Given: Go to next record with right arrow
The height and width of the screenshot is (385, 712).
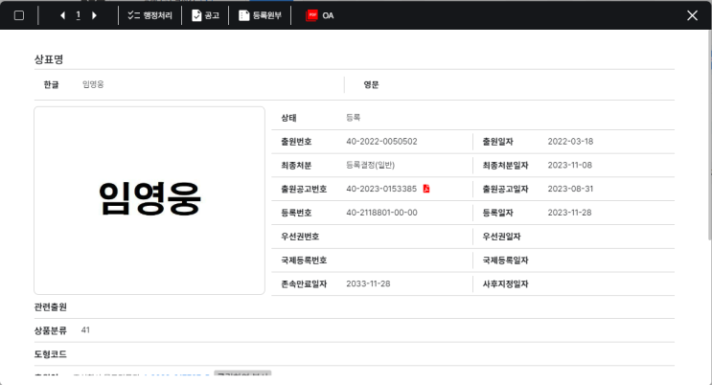Looking at the screenshot, I should click(x=95, y=15).
